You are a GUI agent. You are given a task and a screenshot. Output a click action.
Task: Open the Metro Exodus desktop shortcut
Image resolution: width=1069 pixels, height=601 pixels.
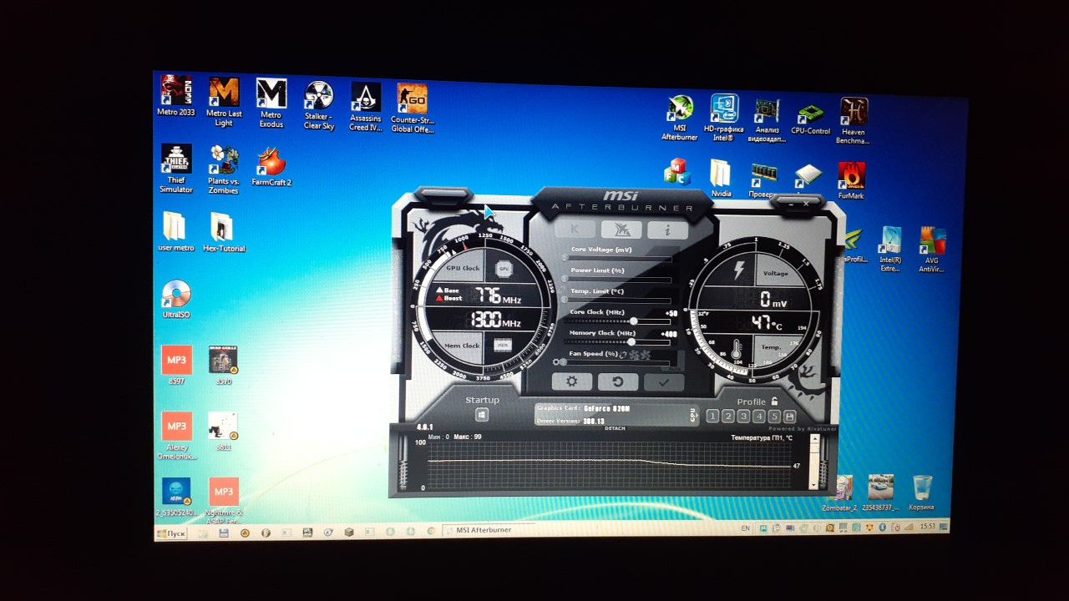coord(271,104)
